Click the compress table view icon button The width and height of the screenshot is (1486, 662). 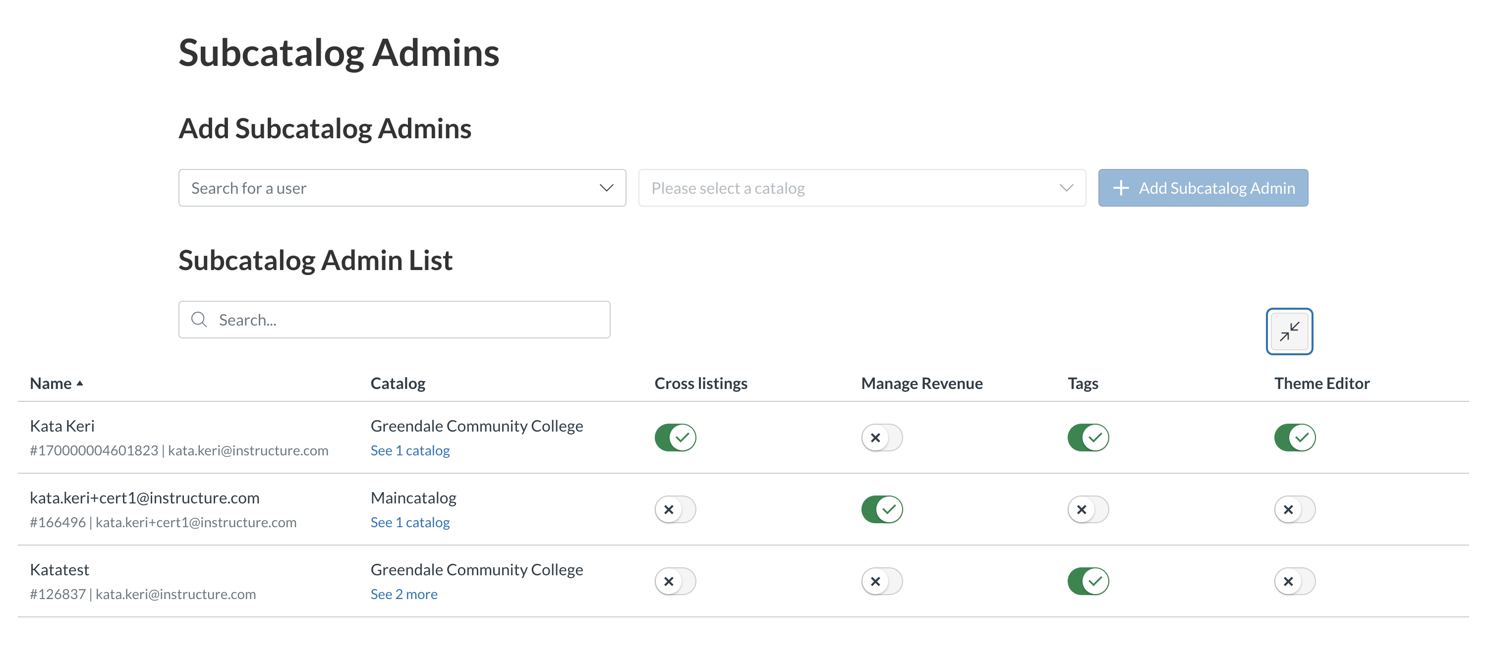[x=1289, y=331]
